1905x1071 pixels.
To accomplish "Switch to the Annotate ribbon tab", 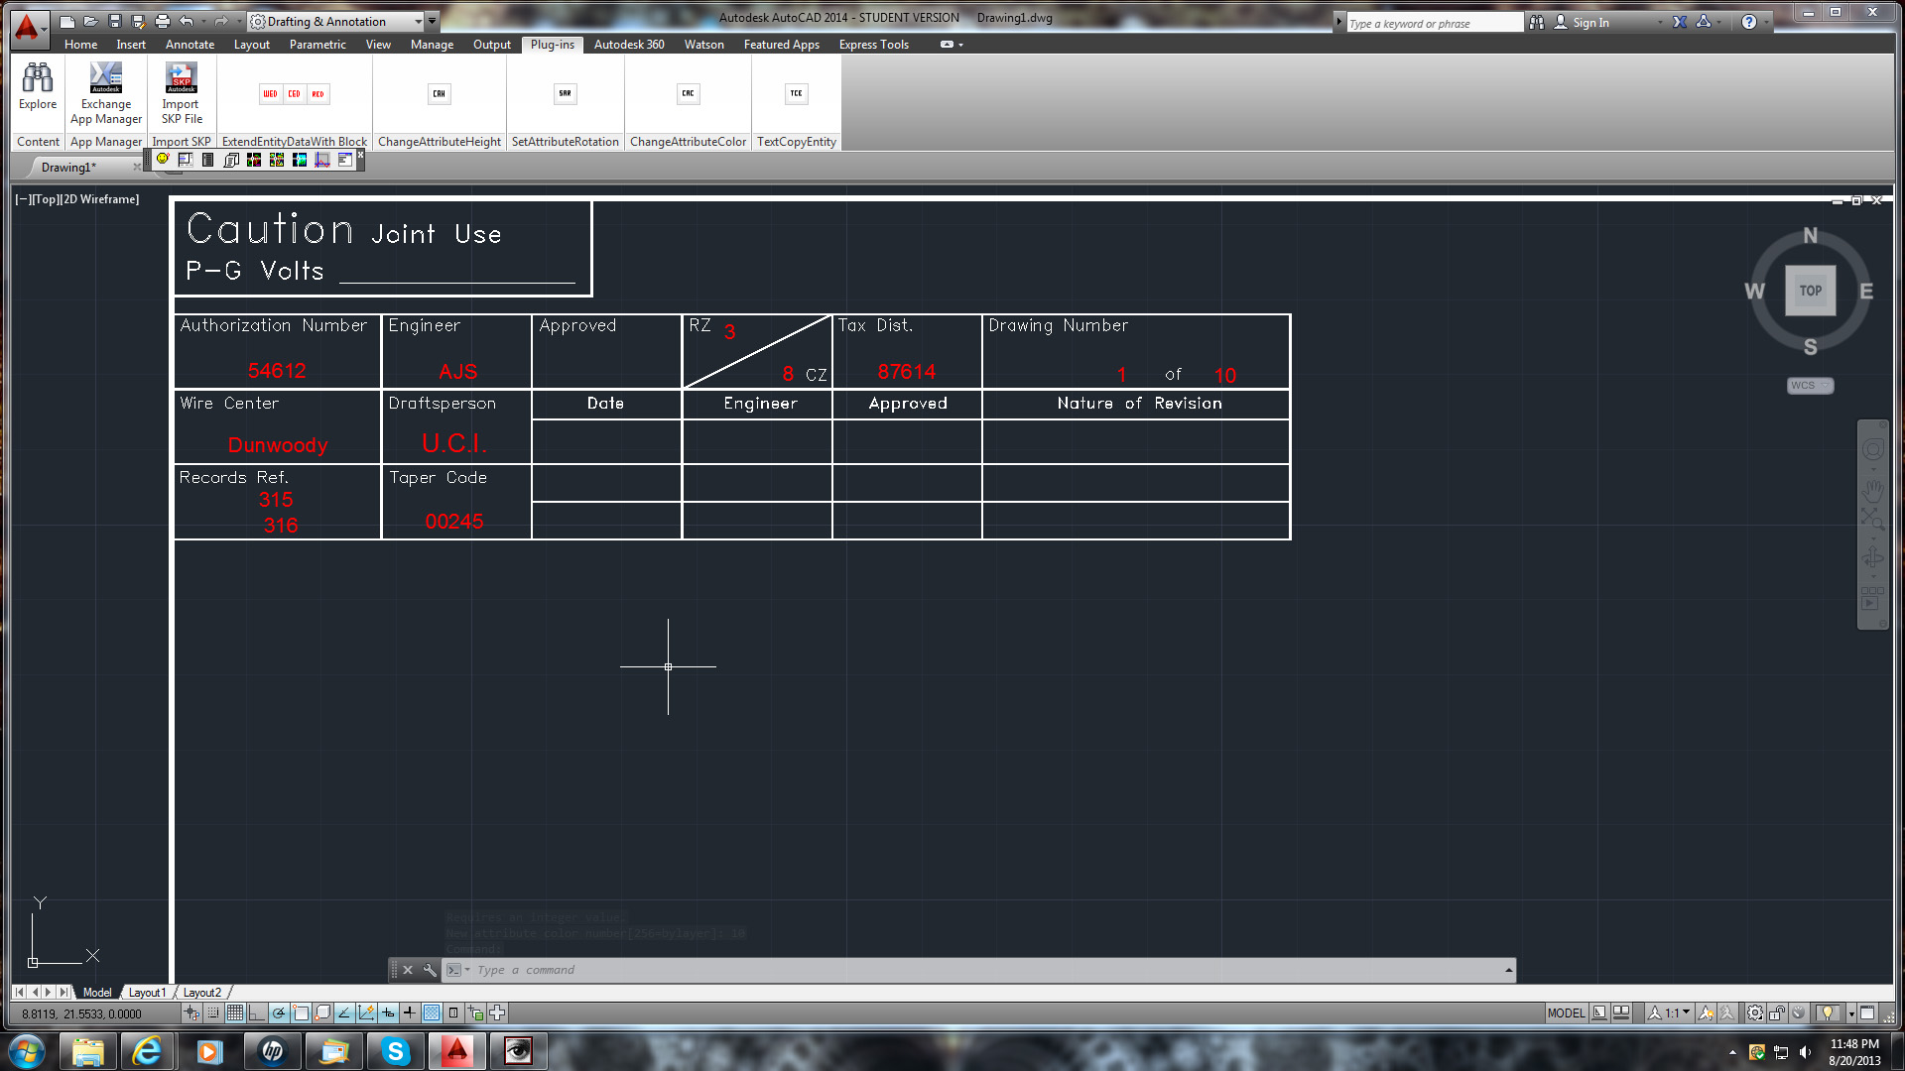I will pos(190,45).
